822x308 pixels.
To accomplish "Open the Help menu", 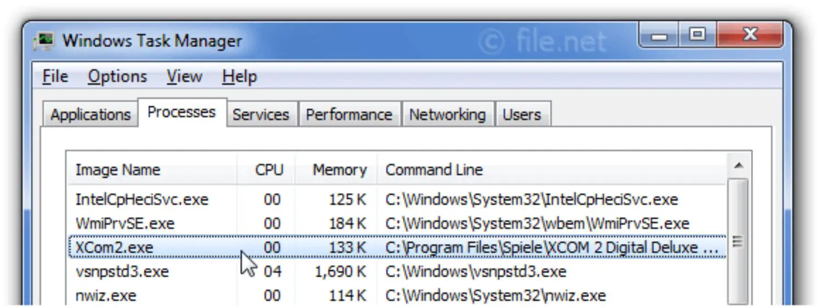I will [x=239, y=77].
